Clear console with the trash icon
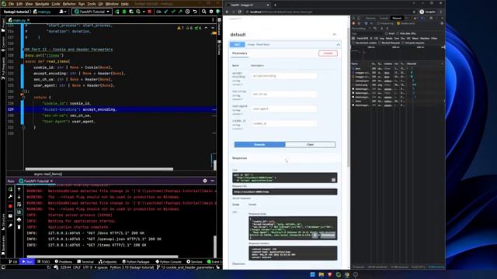The height and width of the screenshot is (279, 497). [x=19, y=227]
